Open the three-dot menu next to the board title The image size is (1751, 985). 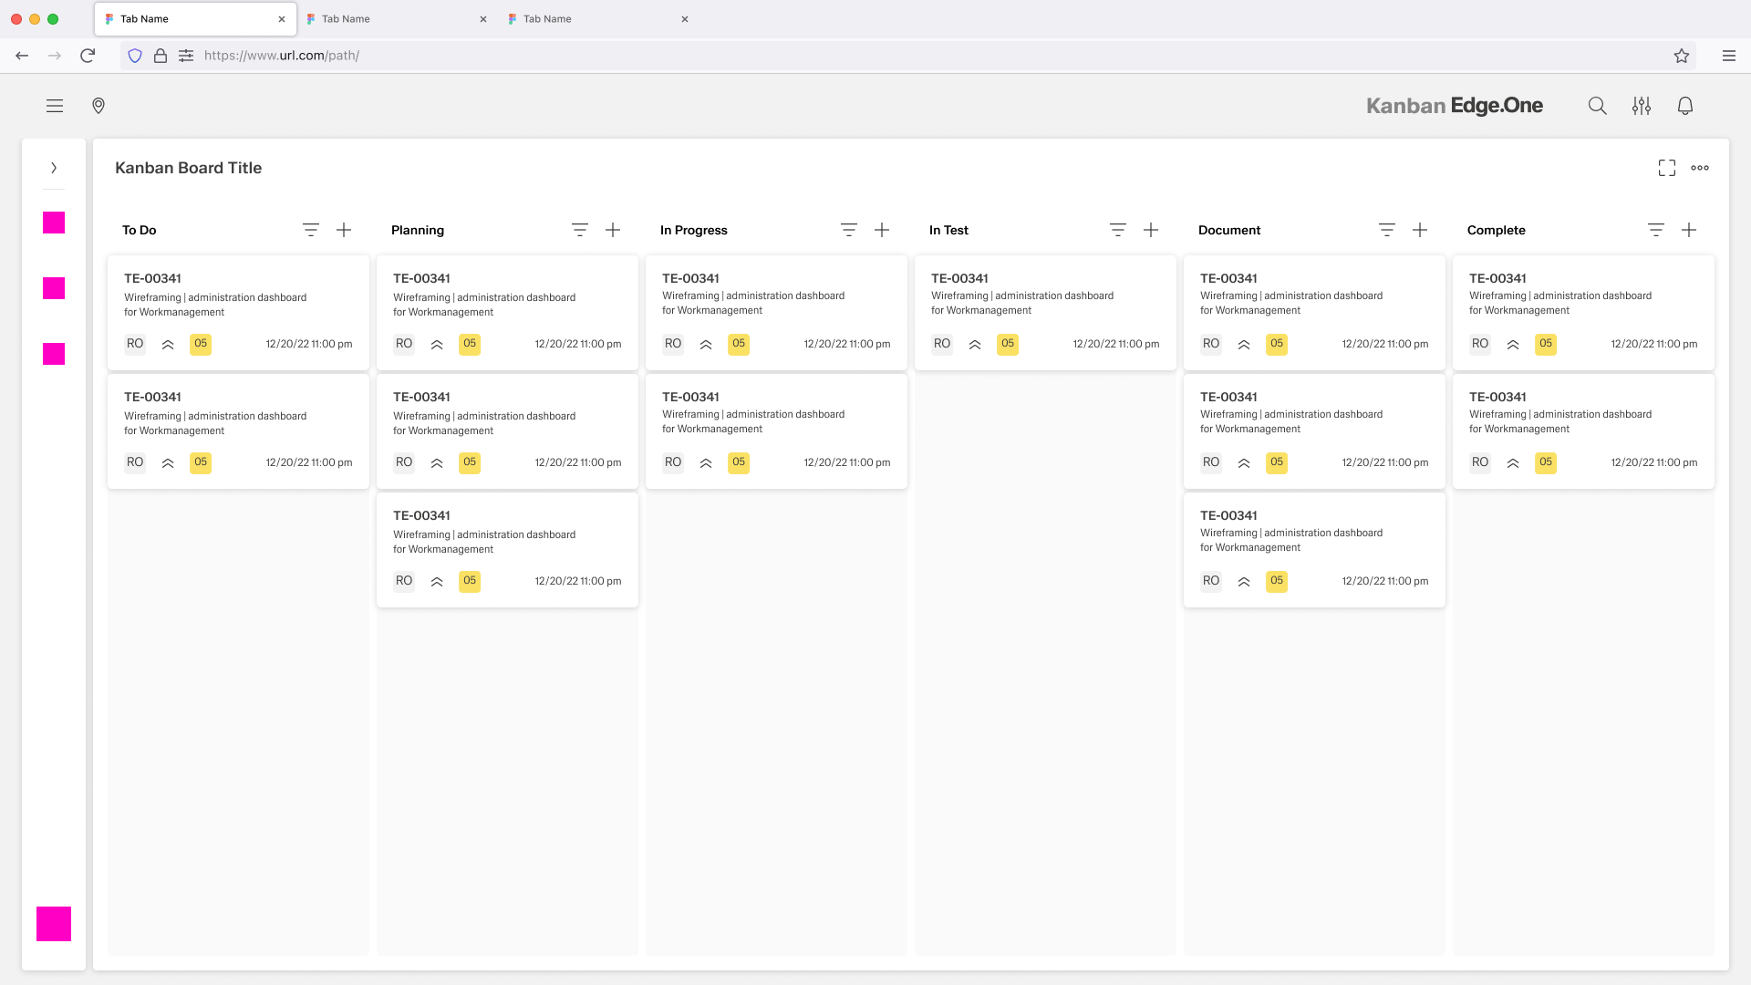point(1700,167)
